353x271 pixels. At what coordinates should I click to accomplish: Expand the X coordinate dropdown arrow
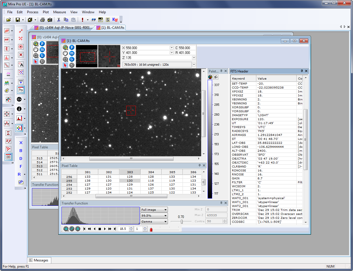[x=172, y=48]
